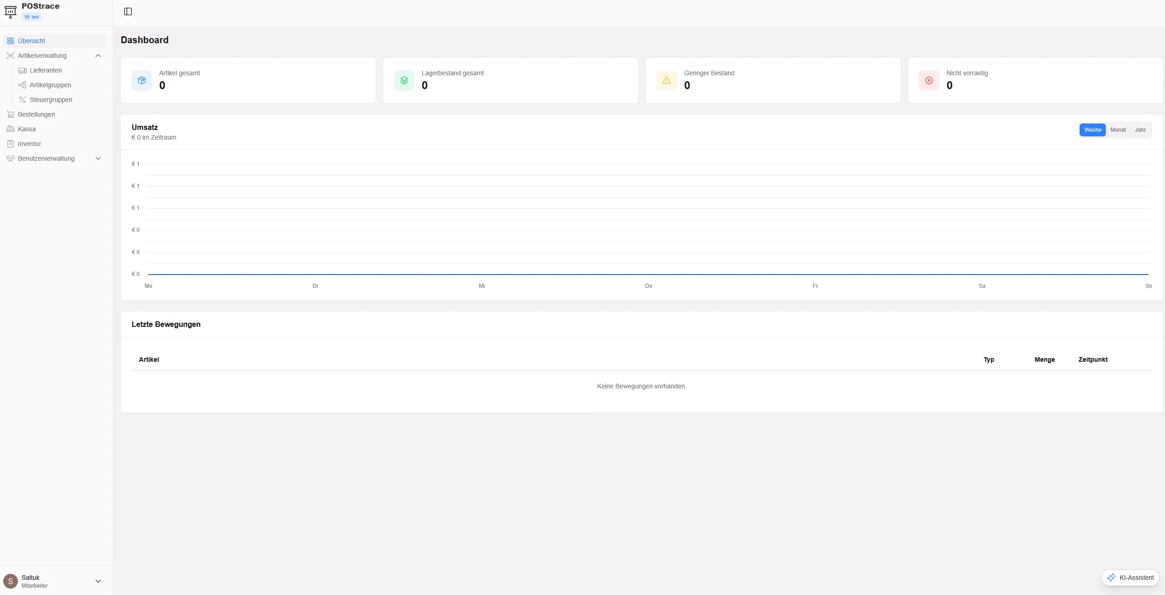Click the Artikelgruppen hierarchy icon
This screenshot has width=1165, height=595.
22,85
